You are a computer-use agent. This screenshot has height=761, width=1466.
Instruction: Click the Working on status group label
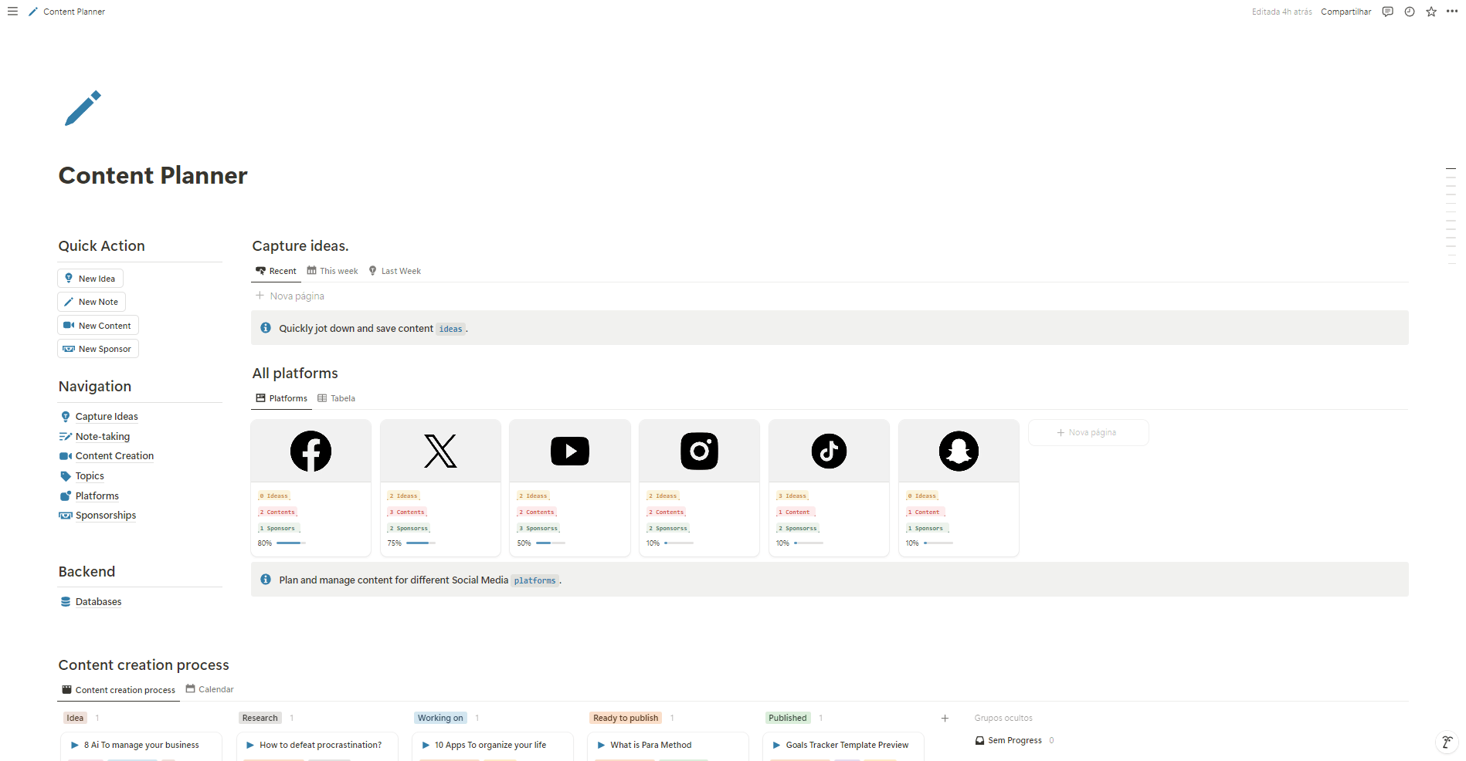440,718
